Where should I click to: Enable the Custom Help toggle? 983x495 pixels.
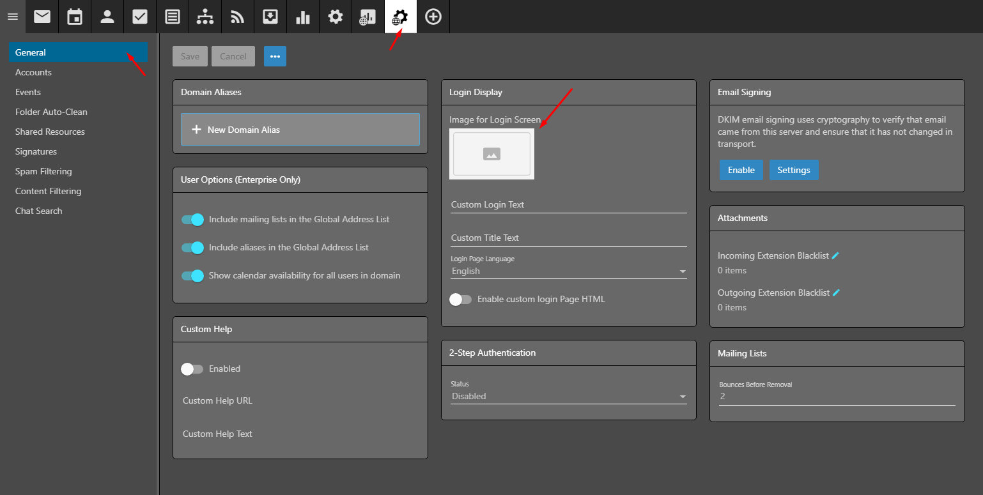pos(192,369)
